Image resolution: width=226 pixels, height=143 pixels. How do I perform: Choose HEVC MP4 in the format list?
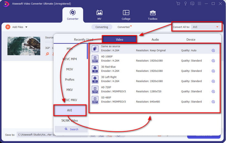(x=70, y=59)
